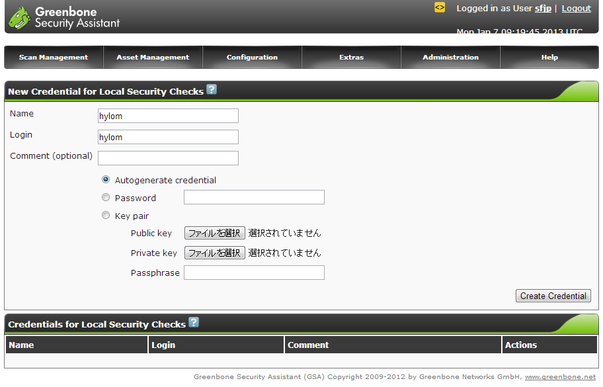Open the sfjp user link
Image resolution: width=603 pixels, height=387 pixels.
click(543, 9)
